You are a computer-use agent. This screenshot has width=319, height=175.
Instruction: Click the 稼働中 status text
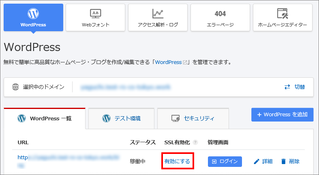[137, 161]
